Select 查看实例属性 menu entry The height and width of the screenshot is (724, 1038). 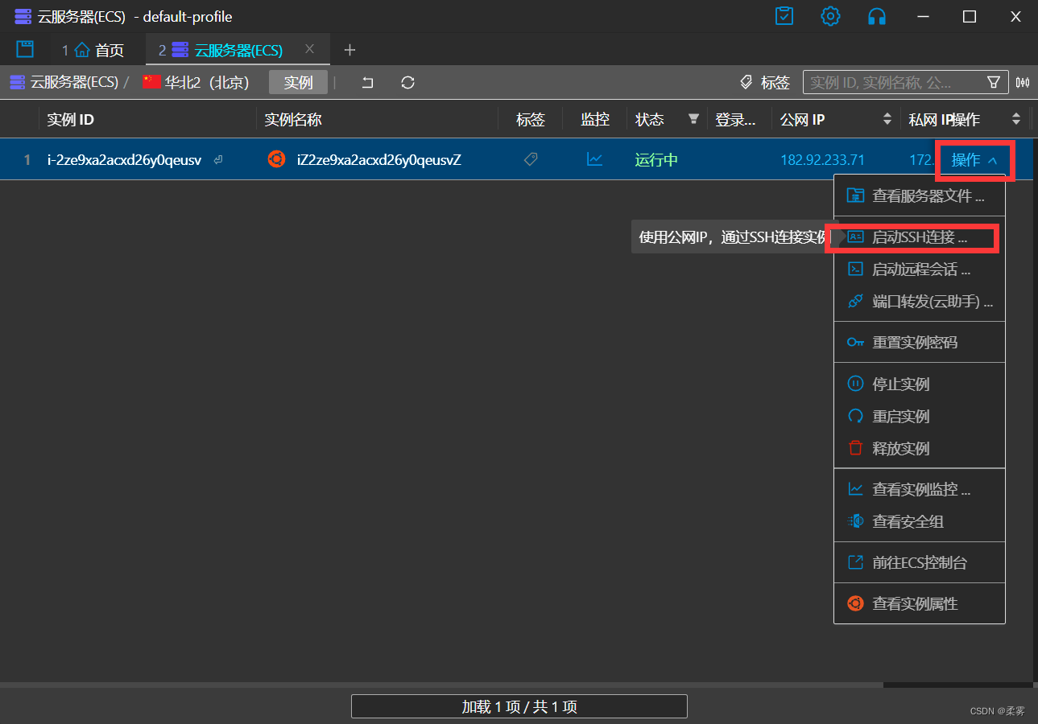[920, 603]
